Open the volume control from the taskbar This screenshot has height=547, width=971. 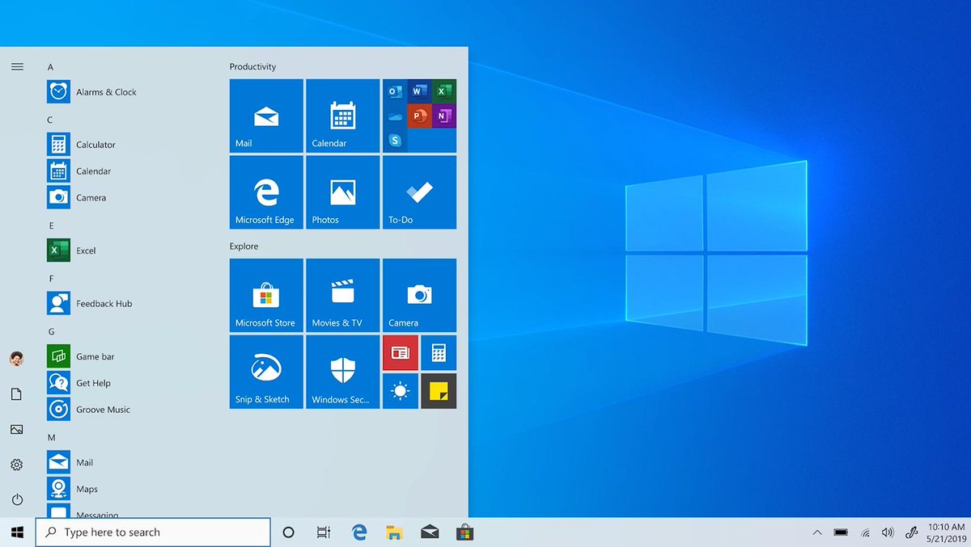(x=887, y=532)
